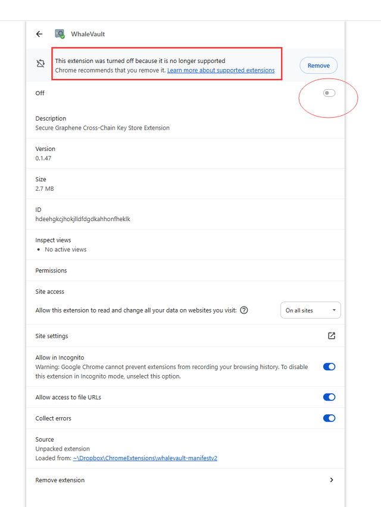Click the WhaleVault extension icon
This screenshot has width=381, height=507.
point(60,34)
